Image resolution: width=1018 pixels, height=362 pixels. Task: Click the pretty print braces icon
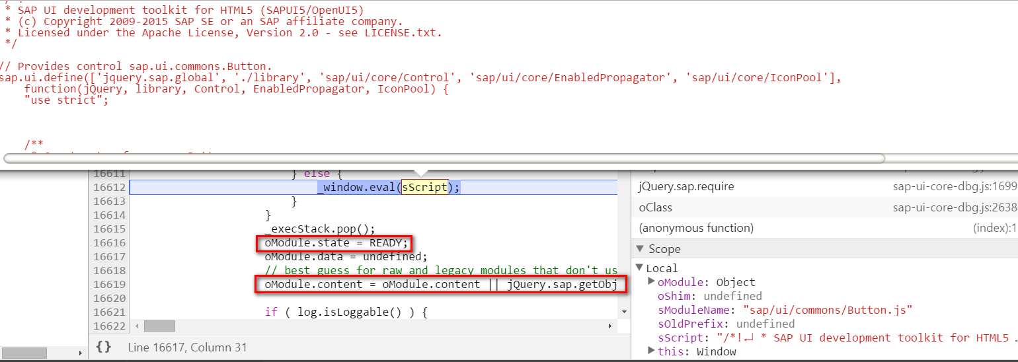pyautogui.click(x=103, y=347)
